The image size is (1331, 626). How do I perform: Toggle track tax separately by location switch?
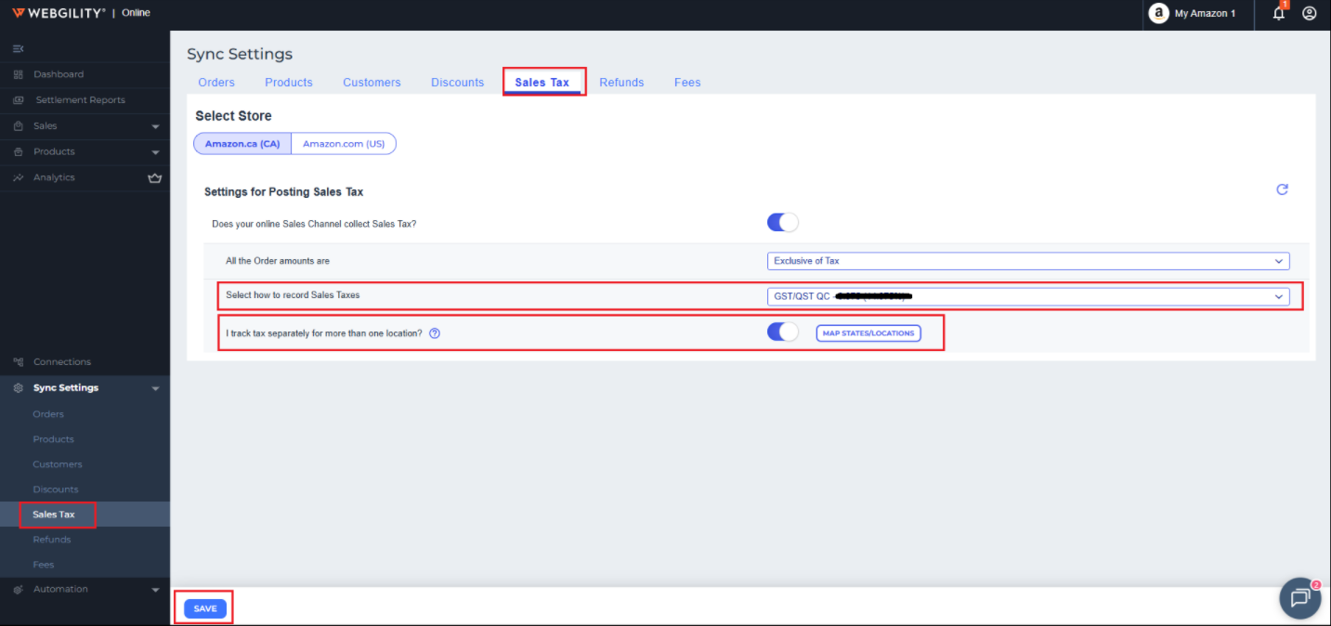point(782,333)
